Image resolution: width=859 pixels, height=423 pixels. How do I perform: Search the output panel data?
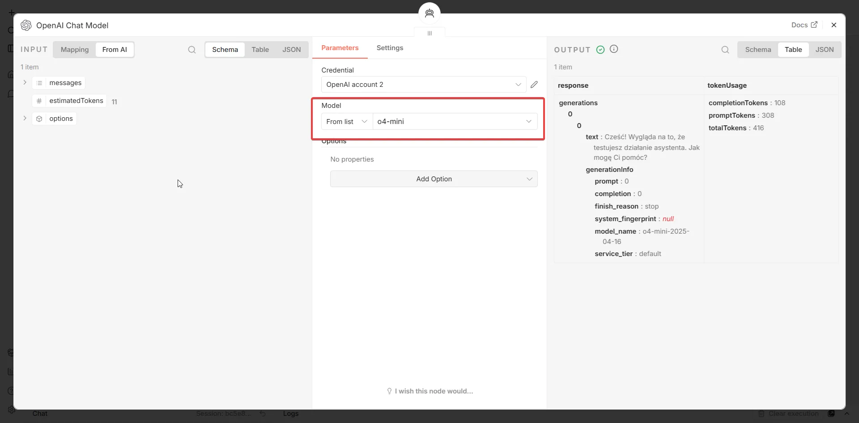pos(725,50)
